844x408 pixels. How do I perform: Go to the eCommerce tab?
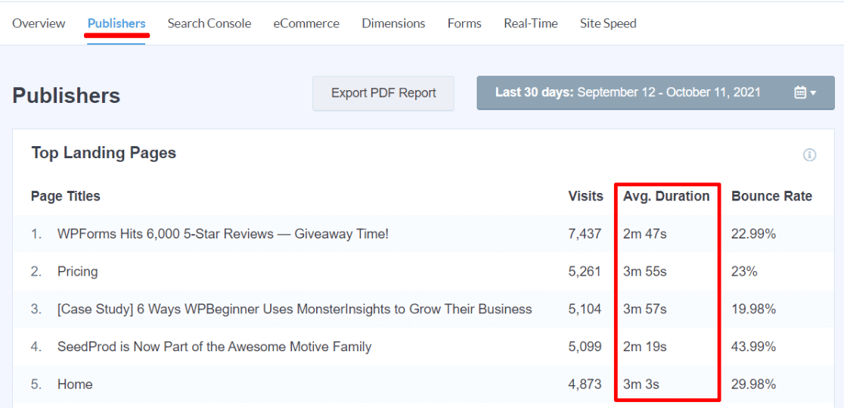click(306, 23)
